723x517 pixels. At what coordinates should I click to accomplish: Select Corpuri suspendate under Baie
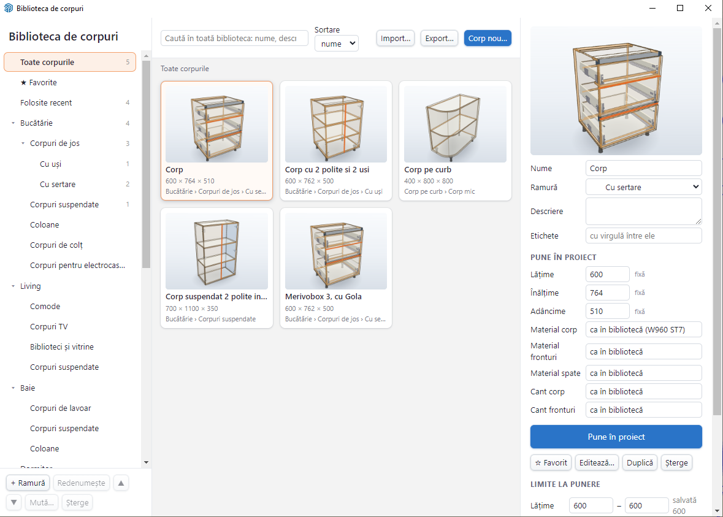tap(70, 429)
